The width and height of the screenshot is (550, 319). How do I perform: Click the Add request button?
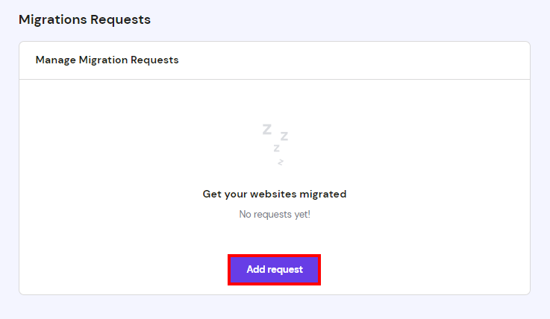[x=275, y=270]
